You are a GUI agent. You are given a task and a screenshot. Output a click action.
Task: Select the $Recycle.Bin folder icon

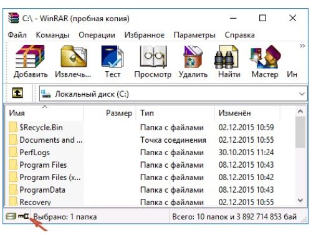13,127
